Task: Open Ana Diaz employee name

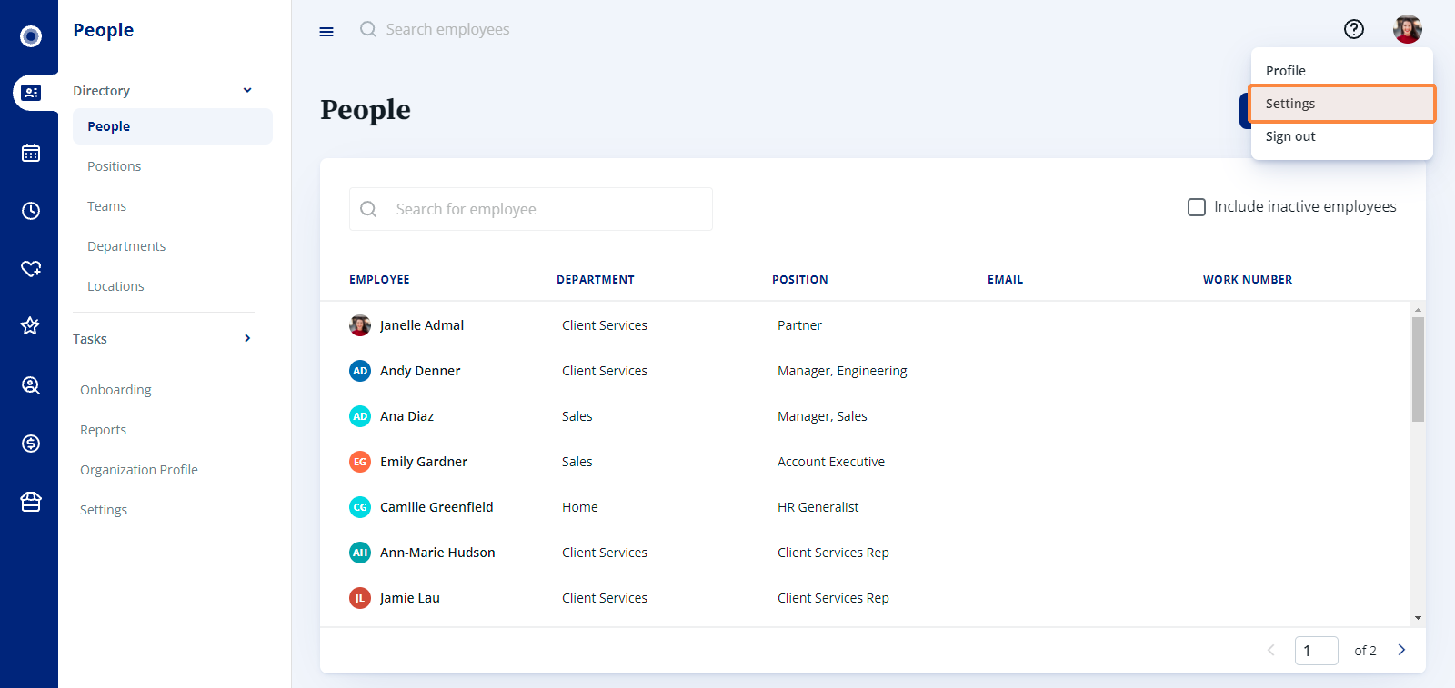Action: 406,416
